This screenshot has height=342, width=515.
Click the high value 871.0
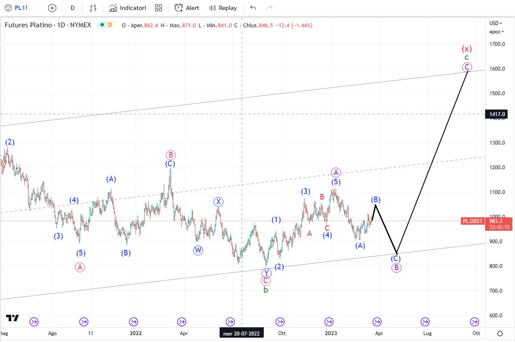[189, 25]
